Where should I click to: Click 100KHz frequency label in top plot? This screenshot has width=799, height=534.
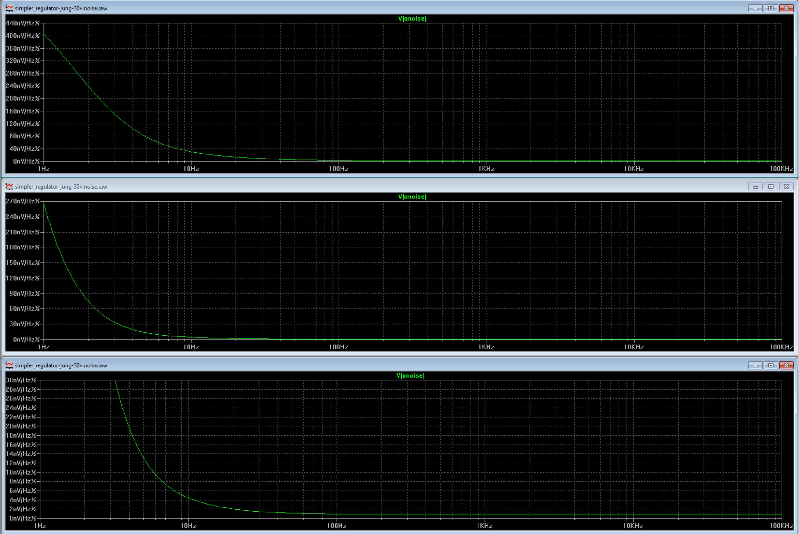click(x=781, y=169)
